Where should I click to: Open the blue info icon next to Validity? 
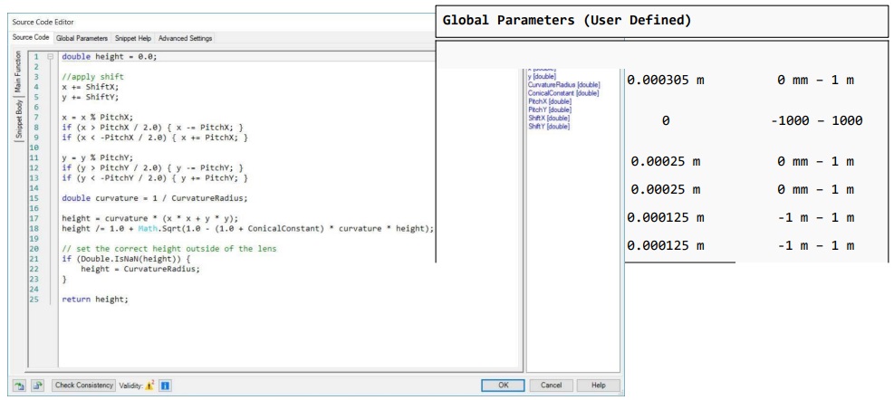pyautogui.click(x=165, y=386)
